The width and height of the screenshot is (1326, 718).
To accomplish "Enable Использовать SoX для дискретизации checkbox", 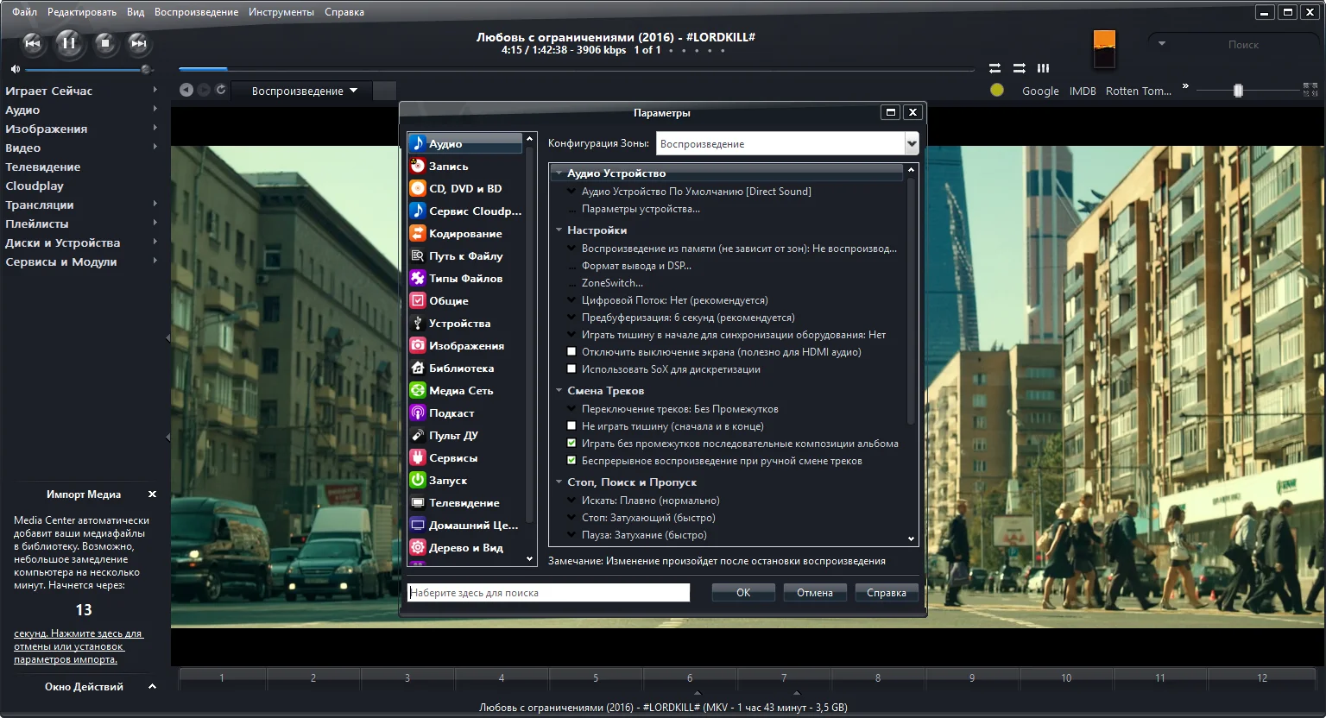I will point(571,369).
